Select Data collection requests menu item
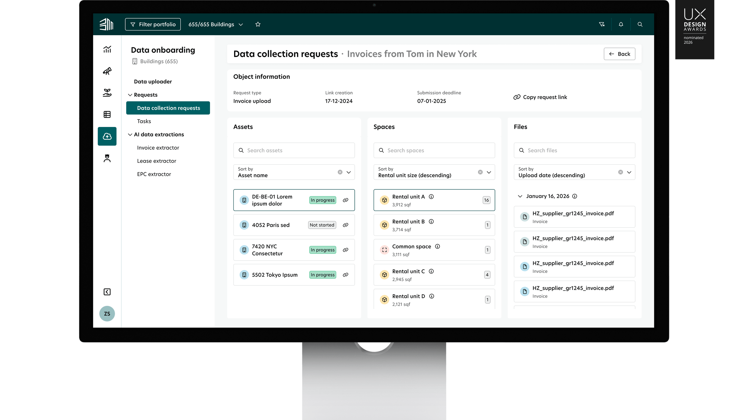 click(x=168, y=108)
